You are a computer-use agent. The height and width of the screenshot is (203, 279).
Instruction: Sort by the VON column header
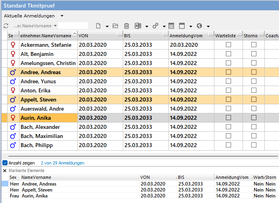99,36
